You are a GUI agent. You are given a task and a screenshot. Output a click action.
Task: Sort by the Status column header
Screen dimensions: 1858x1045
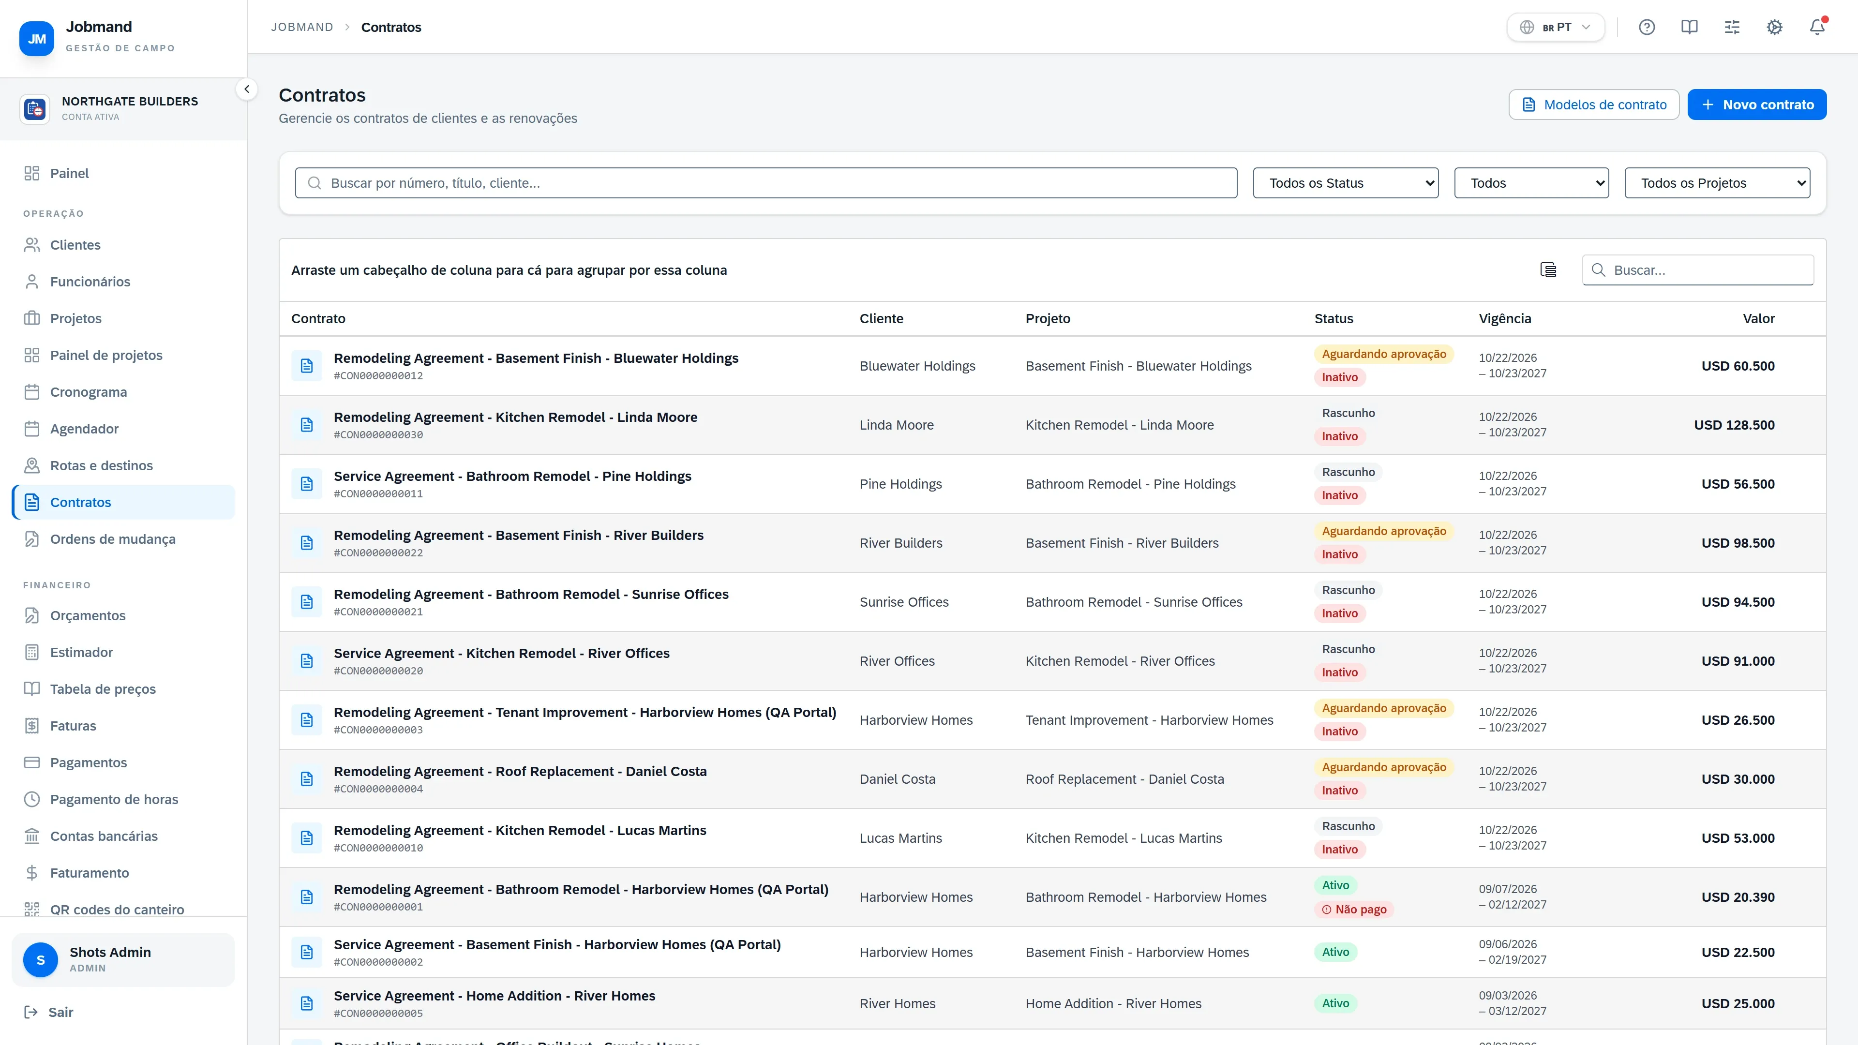1334,319
